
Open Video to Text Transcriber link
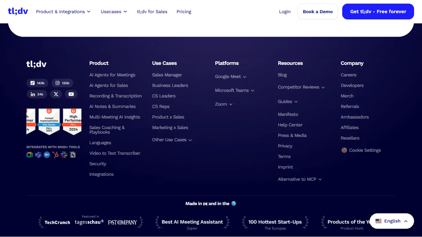[x=115, y=153]
